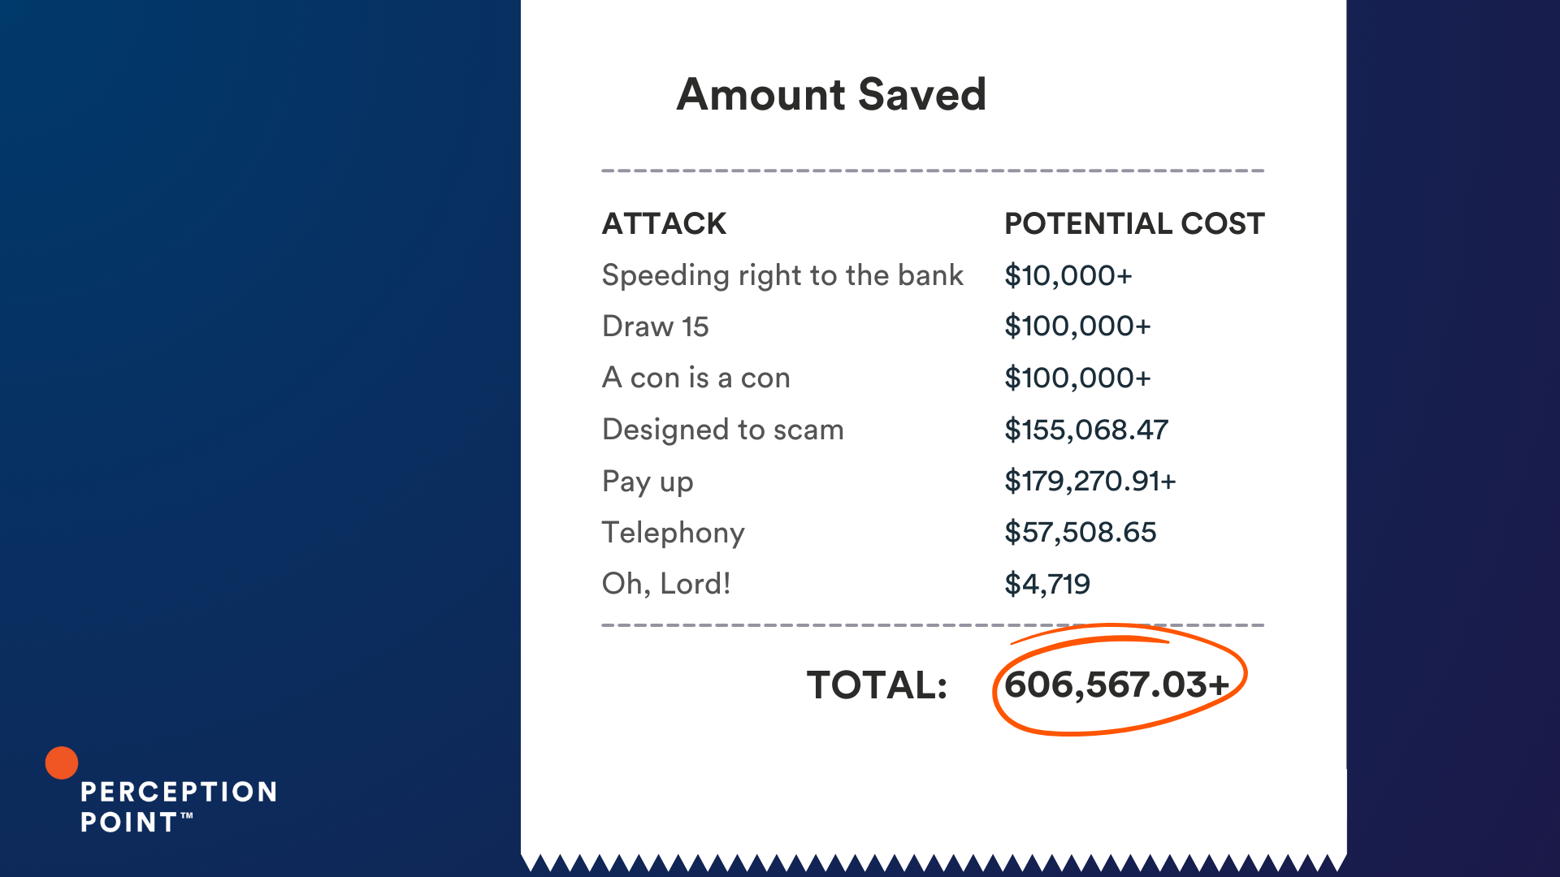The height and width of the screenshot is (877, 1560).
Task: Click the Amount Saved heading
Action: pos(831,94)
